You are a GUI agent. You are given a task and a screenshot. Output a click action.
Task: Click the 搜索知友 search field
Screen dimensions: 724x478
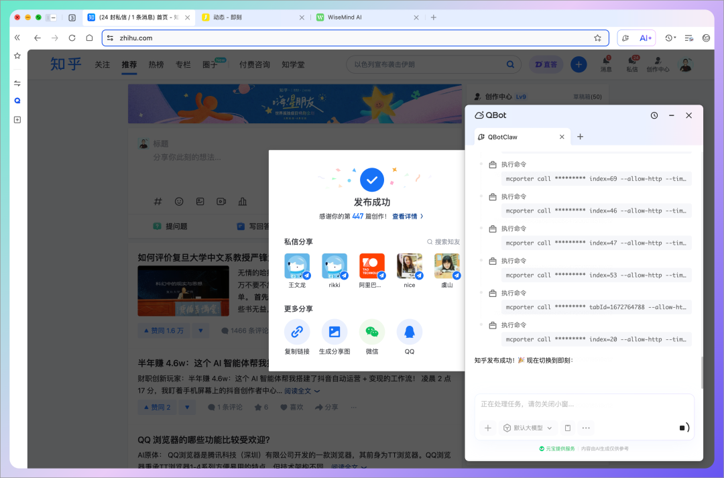point(444,242)
